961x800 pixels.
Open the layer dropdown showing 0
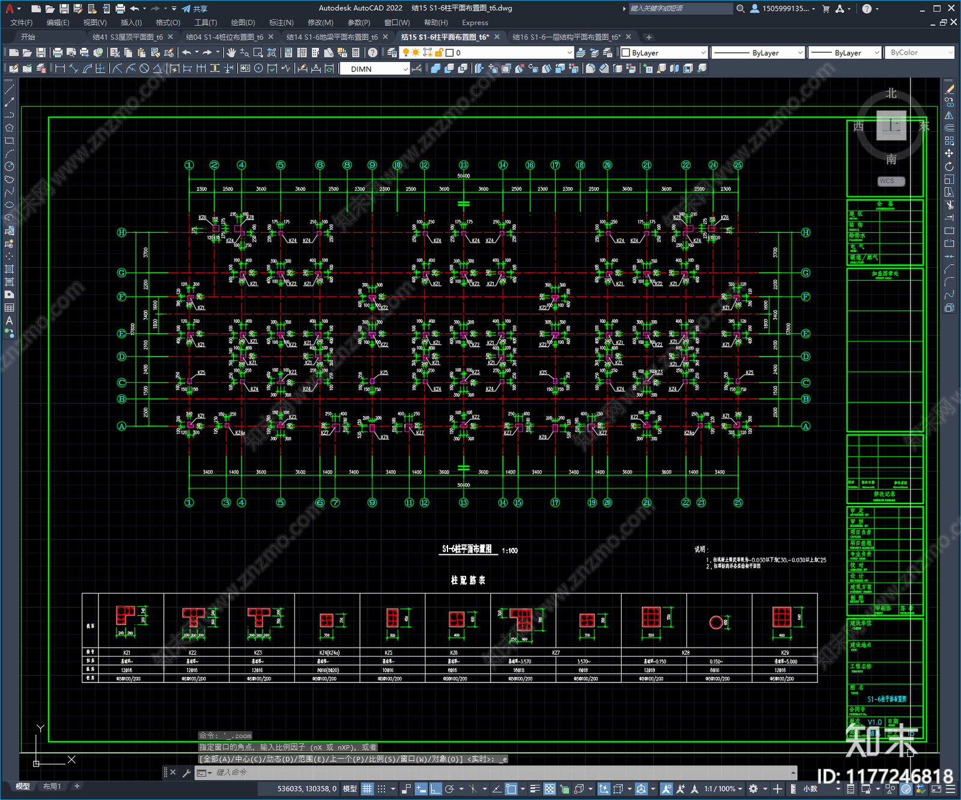point(488,53)
